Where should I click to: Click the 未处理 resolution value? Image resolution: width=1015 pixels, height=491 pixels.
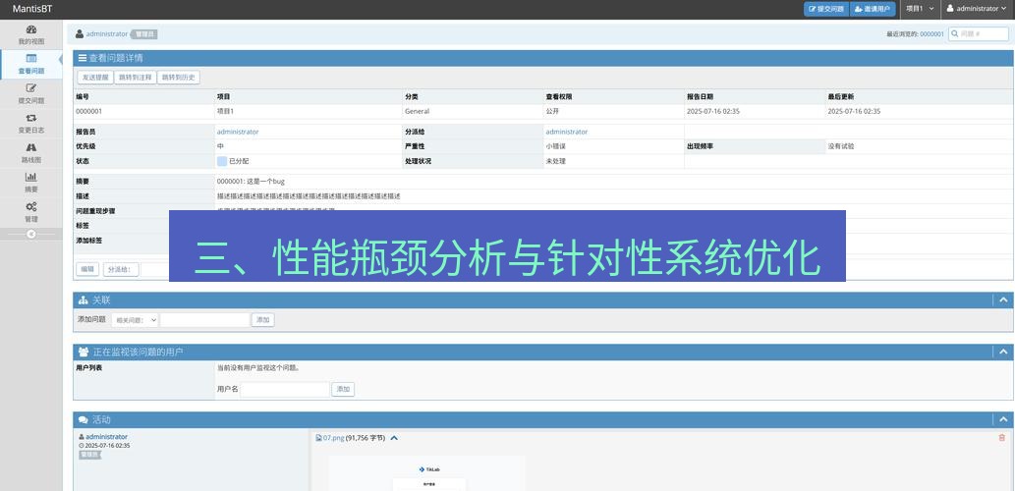tap(555, 161)
